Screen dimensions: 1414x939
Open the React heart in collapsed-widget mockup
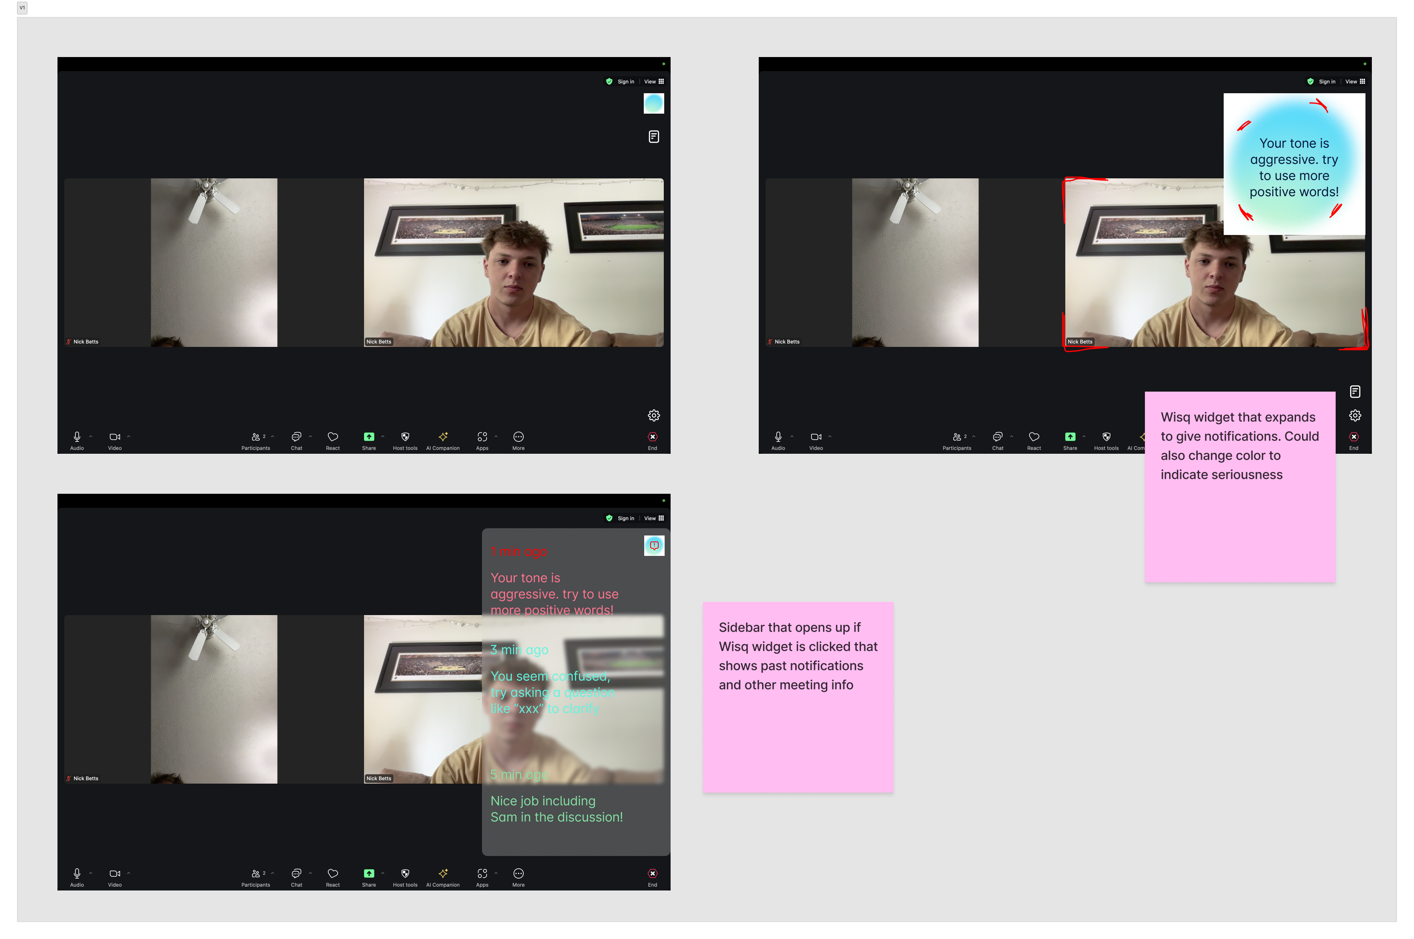click(x=333, y=437)
